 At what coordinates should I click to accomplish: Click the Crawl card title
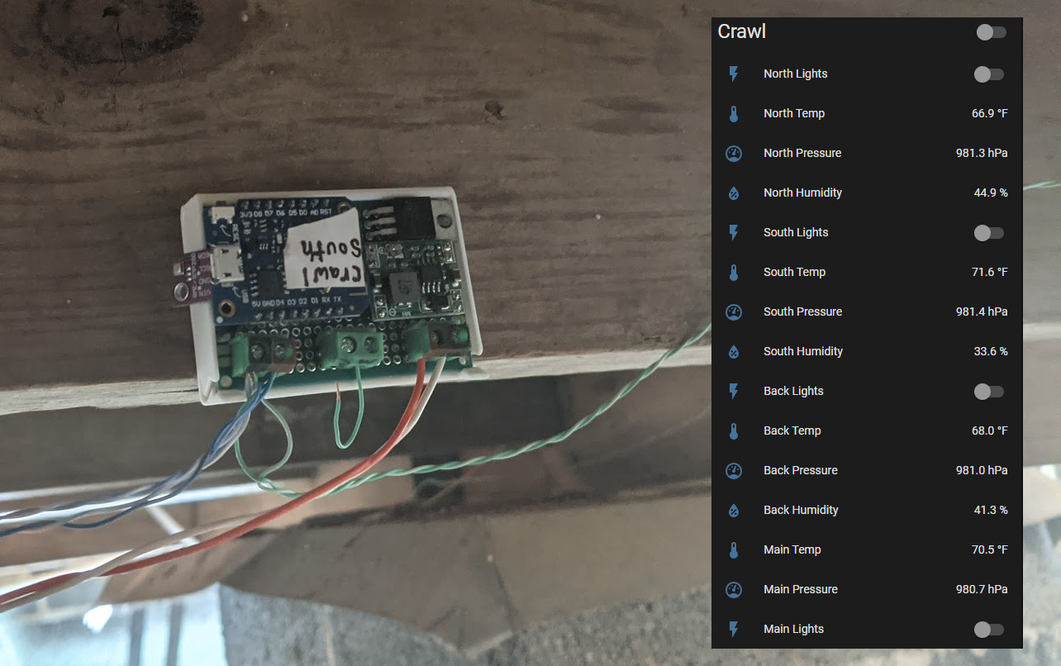[741, 31]
